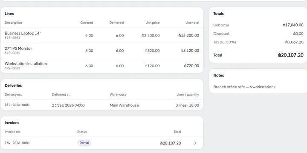Screen dimensions: 307x153
Task: Click the branch office refit note text
Action: tap(245, 87)
